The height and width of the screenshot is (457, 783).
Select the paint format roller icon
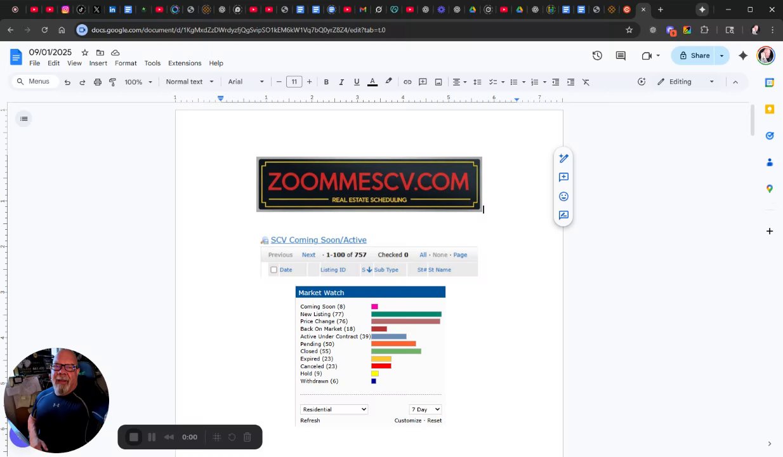point(113,82)
